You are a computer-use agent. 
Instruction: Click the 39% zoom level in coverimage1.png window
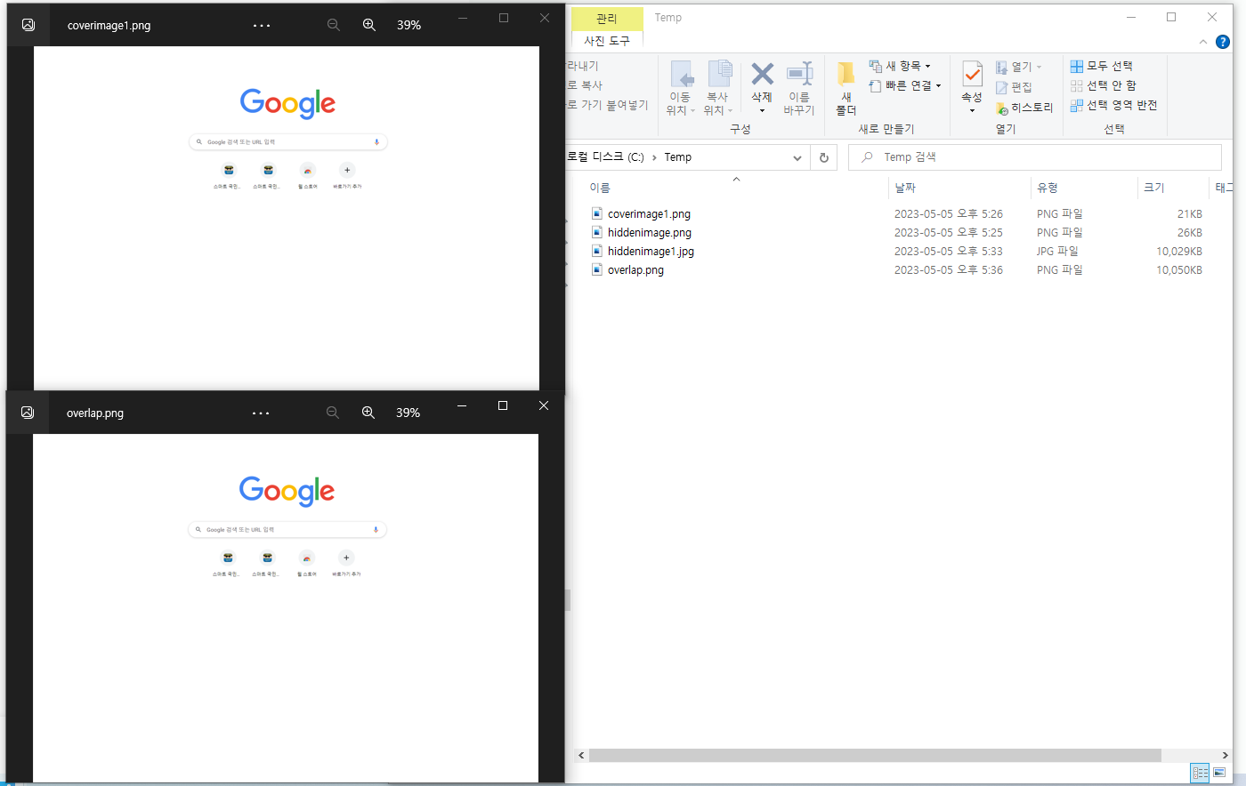(x=409, y=25)
